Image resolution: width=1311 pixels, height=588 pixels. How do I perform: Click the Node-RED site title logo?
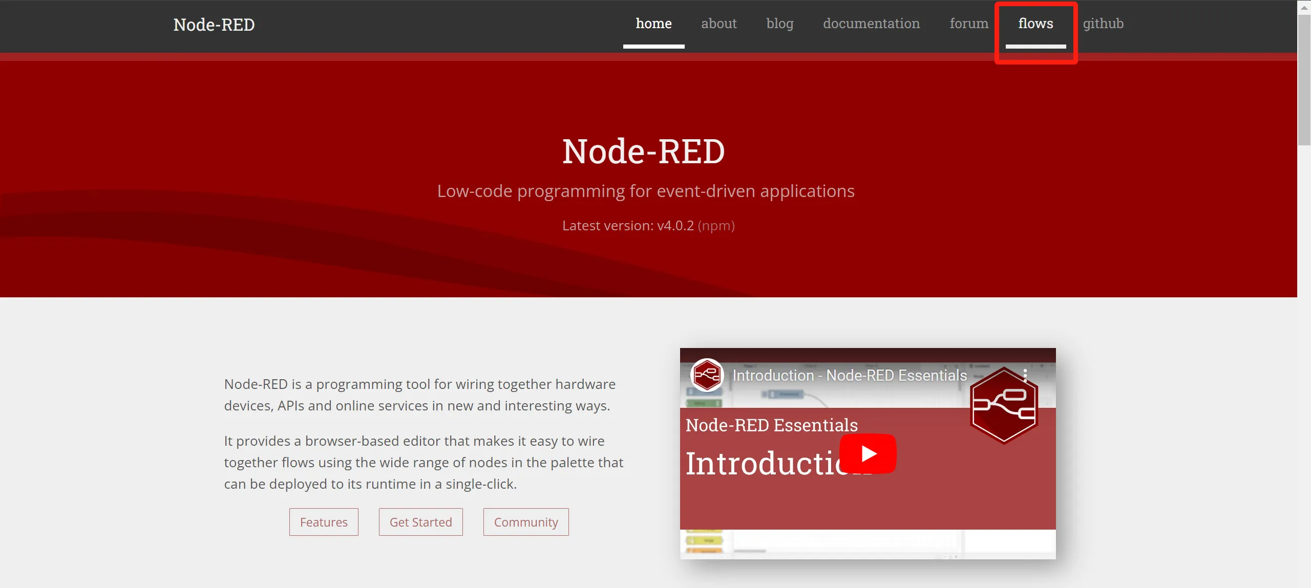pos(214,25)
